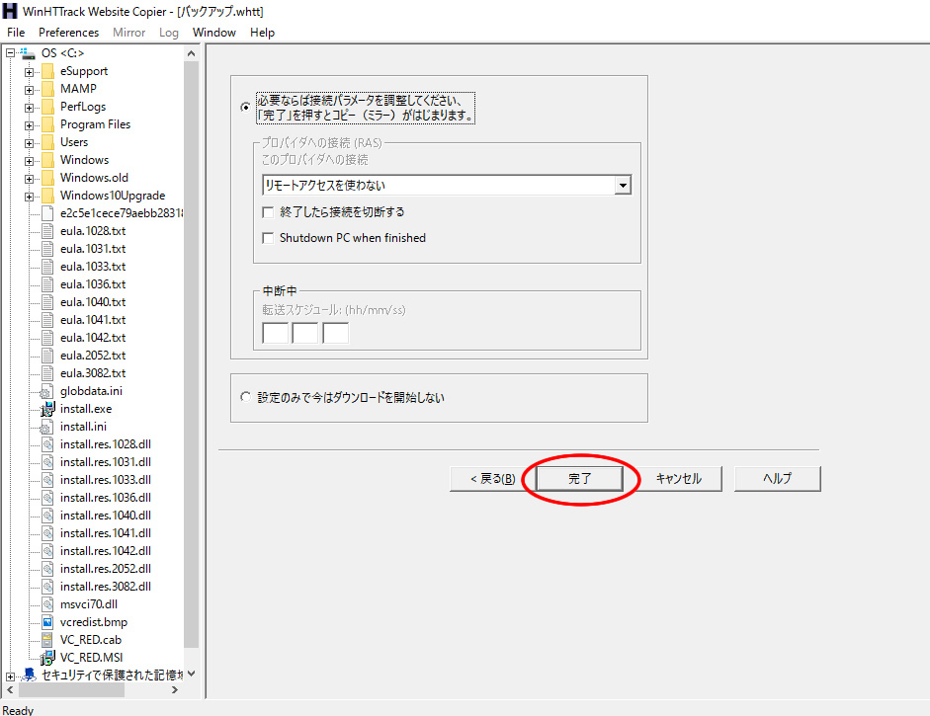The height and width of the screenshot is (716, 930).
Task: Click the eula.1028.txt text file icon
Action: [46, 230]
